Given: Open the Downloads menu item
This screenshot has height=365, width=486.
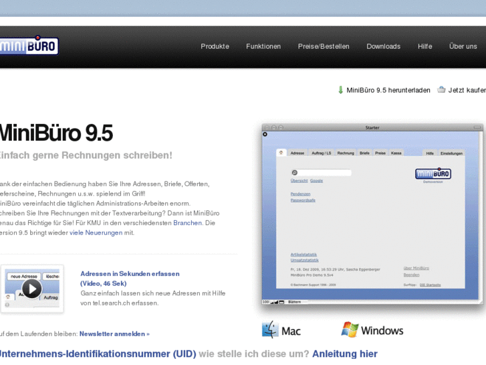Looking at the screenshot, I should pos(384,46).
